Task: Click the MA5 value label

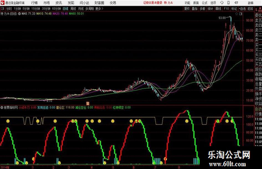Action: click(28, 14)
